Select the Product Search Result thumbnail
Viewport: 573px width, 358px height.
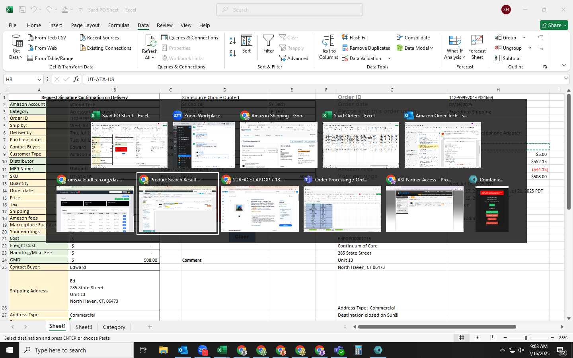(x=177, y=209)
